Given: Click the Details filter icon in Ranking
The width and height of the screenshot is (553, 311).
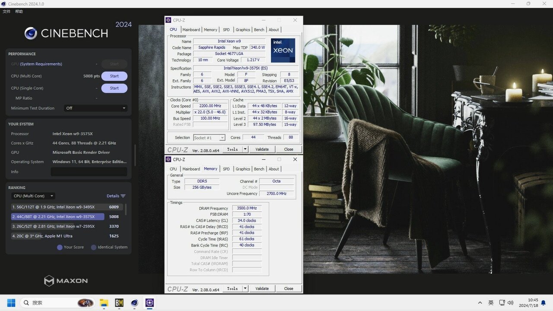Looking at the screenshot, I should click(123, 196).
